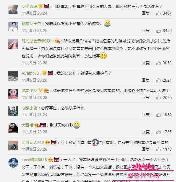Like the 别明天被打脸 comment
Image resolution: width=176 pixels, height=182 pixels.
pos(158,132)
